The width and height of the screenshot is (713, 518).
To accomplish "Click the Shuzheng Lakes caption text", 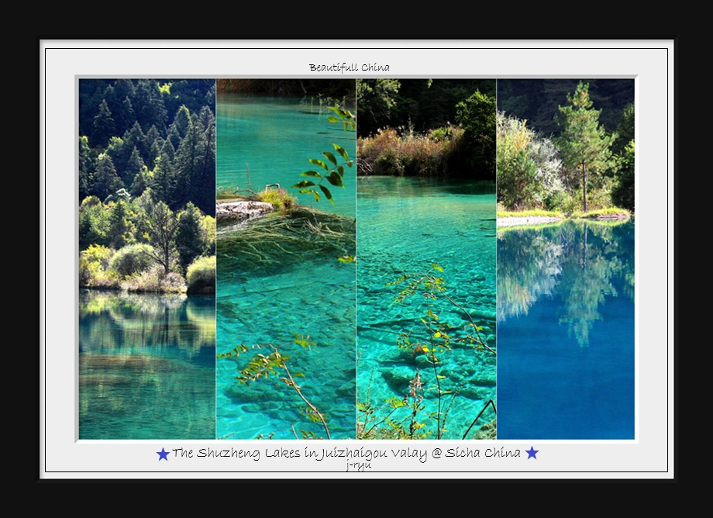I will pyautogui.click(x=346, y=454).
